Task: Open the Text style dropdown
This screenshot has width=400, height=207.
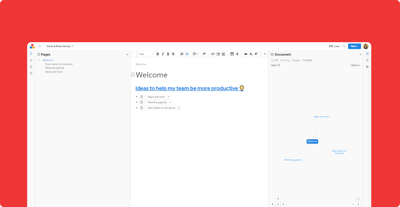Action: pos(146,54)
